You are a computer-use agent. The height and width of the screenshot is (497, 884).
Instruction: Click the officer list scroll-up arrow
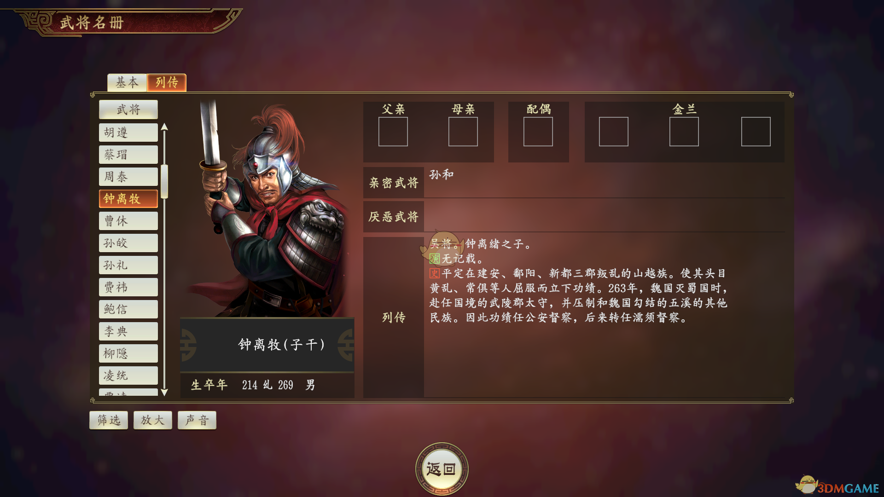click(164, 127)
